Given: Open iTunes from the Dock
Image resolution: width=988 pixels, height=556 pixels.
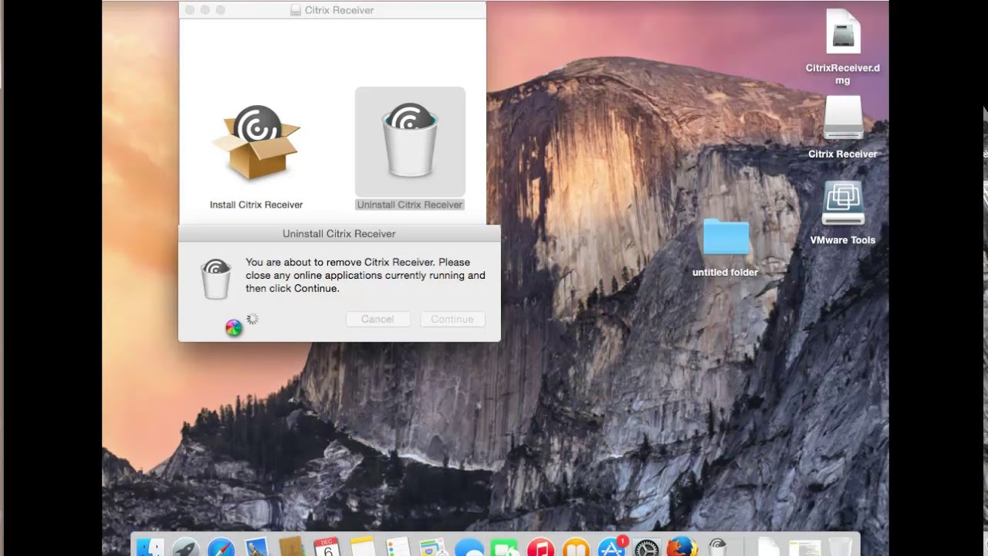Looking at the screenshot, I should (x=541, y=547).
